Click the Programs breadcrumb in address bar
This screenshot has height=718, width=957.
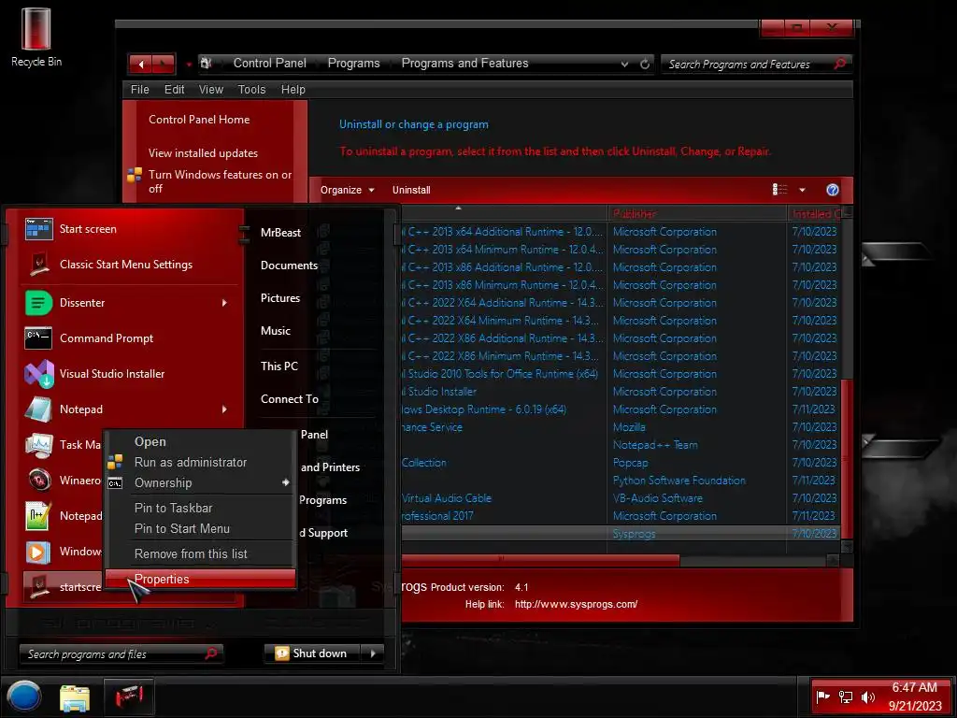coord(353,64)
